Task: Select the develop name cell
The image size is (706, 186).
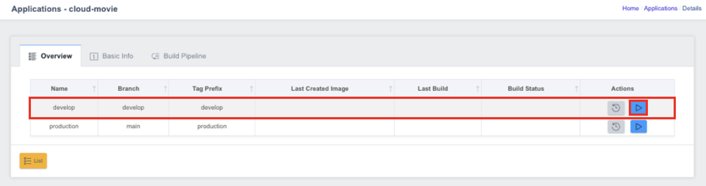Action: click(64, 108)
